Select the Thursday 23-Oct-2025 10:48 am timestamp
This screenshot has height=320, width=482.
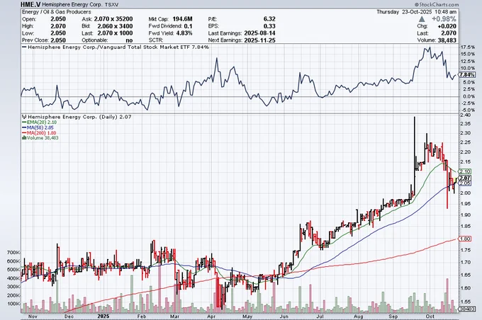[417, 11]
